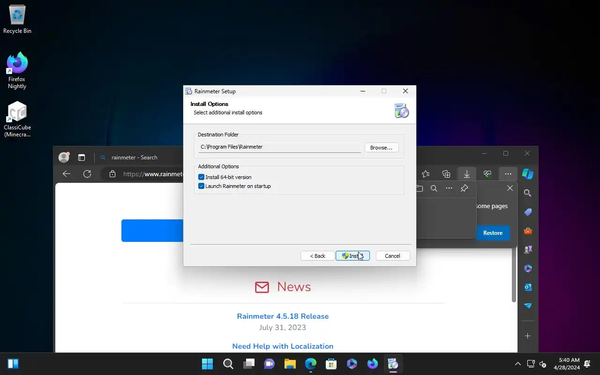The image size is (600, 375).
Task: Open downloads folder icon in flyout
Action: 419,188
